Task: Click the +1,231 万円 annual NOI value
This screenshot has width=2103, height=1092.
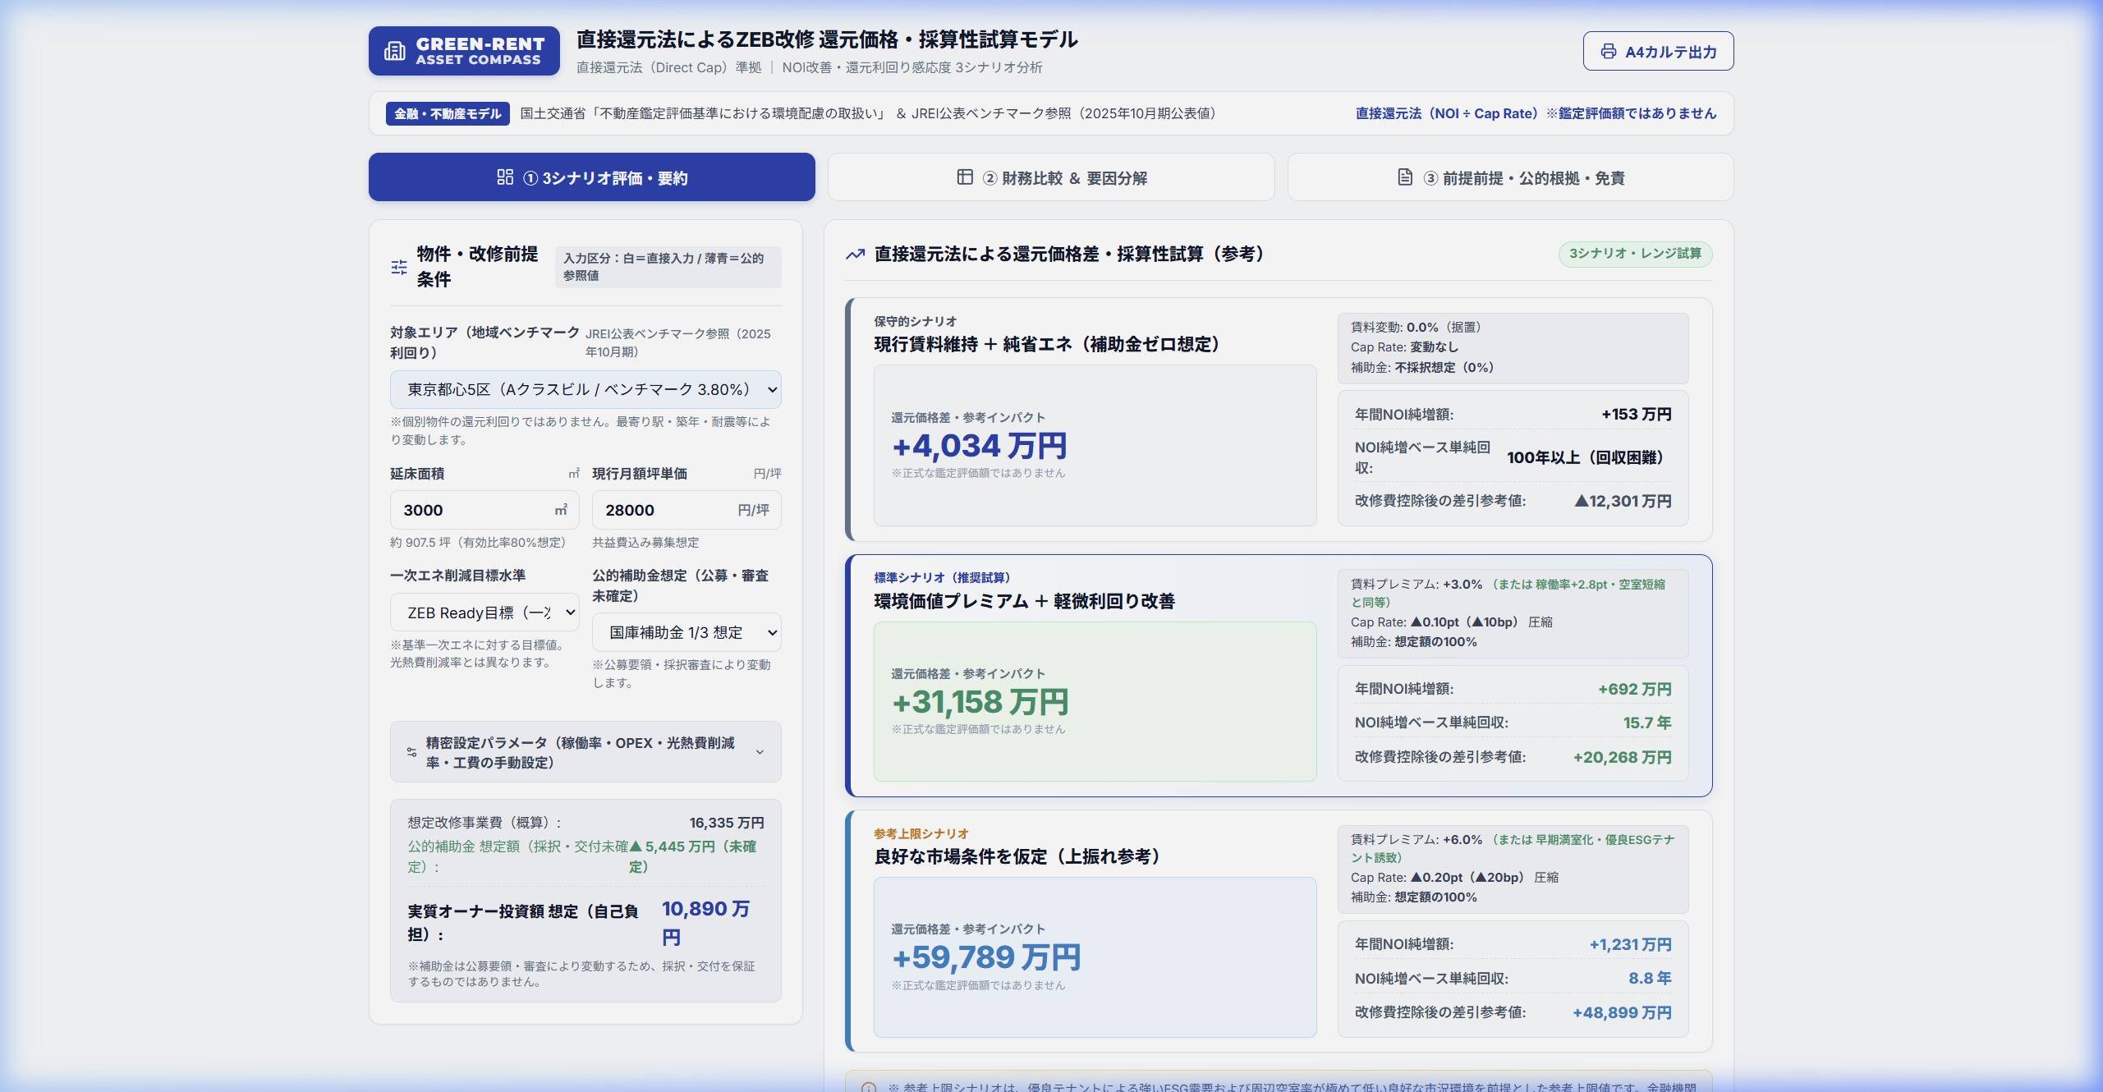Action: pyautogui.click(x=1630, y=945)
